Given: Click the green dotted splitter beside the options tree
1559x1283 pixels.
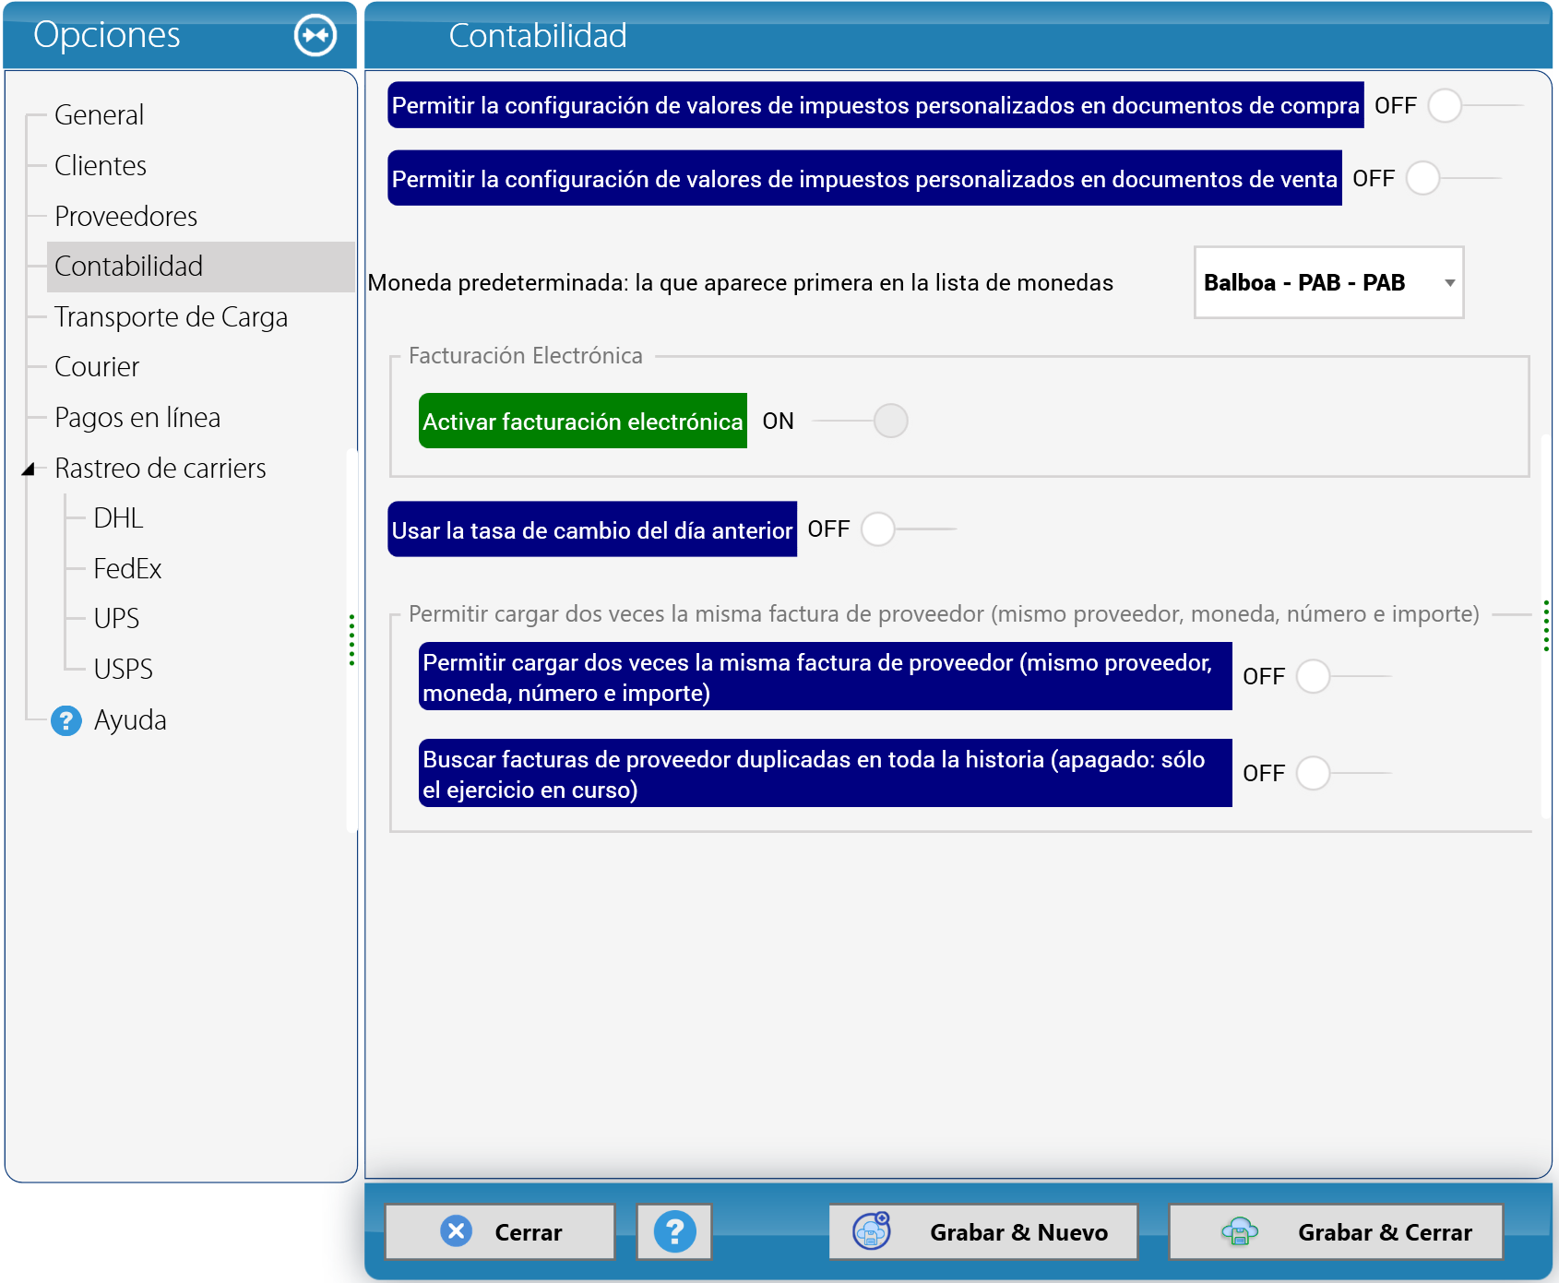Looking at the screenshot, I should pos(351,639).
